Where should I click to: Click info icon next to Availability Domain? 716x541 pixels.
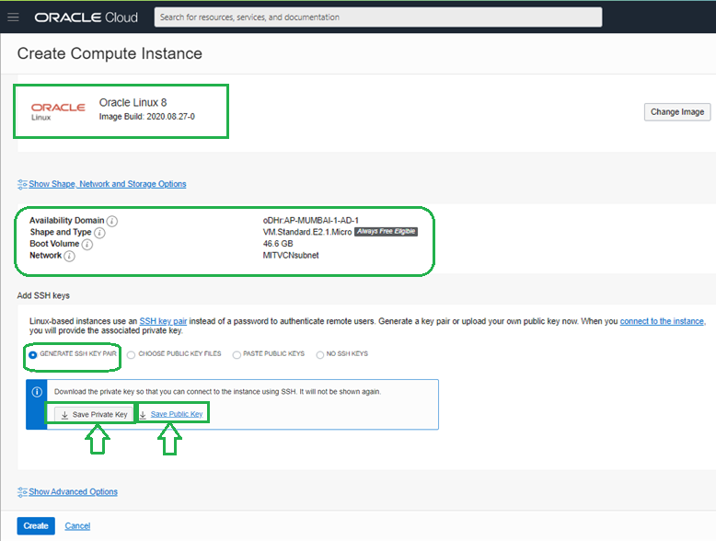click(112, 221)
